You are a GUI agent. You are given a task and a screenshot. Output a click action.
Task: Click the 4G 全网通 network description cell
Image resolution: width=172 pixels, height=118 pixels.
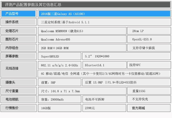click(x=104, y=74)
